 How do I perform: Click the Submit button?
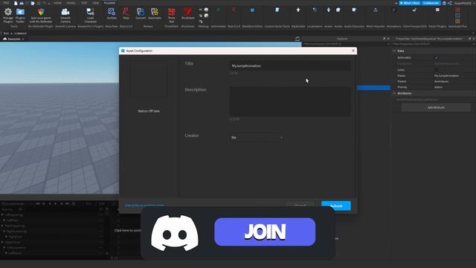(x=336, y=205)
